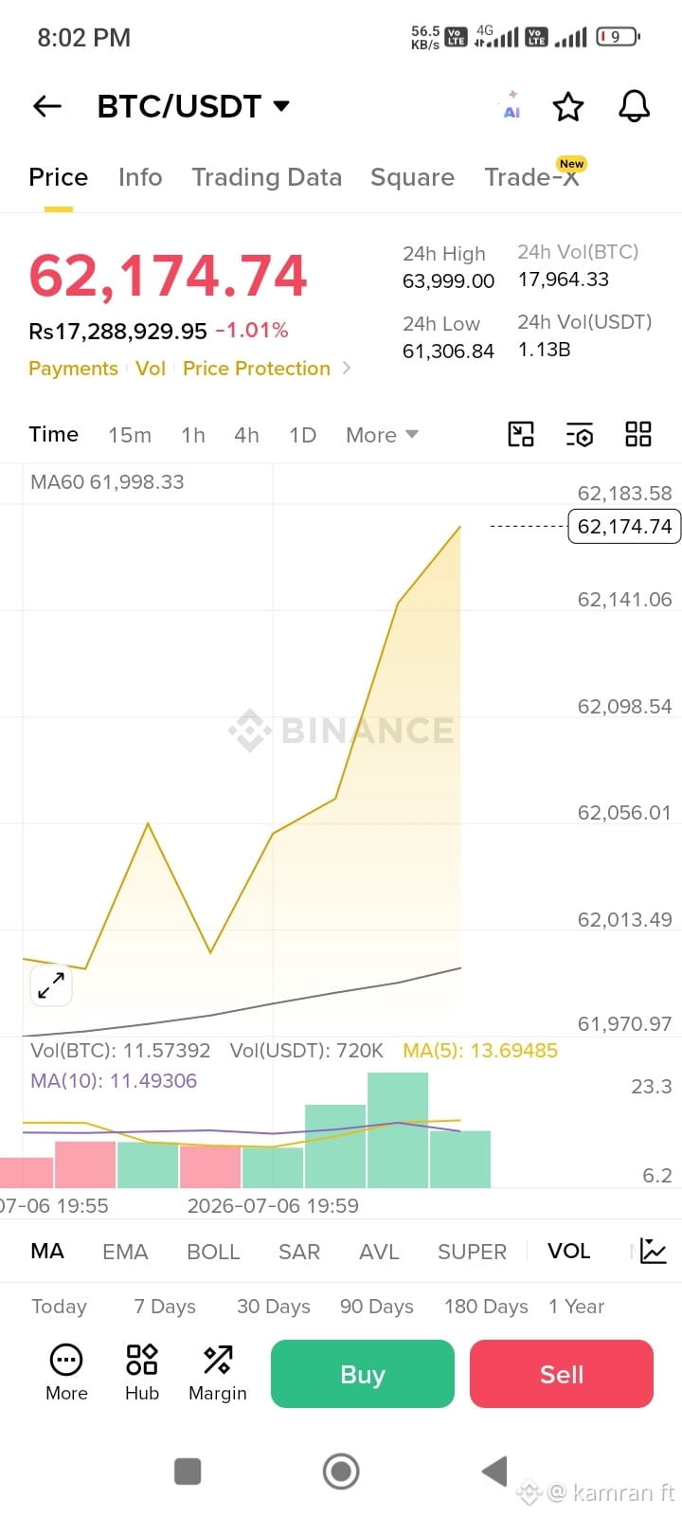Toggle the VOL sub-indicator
This screenshot has width=682, height=1516.
coord(568,1251)
